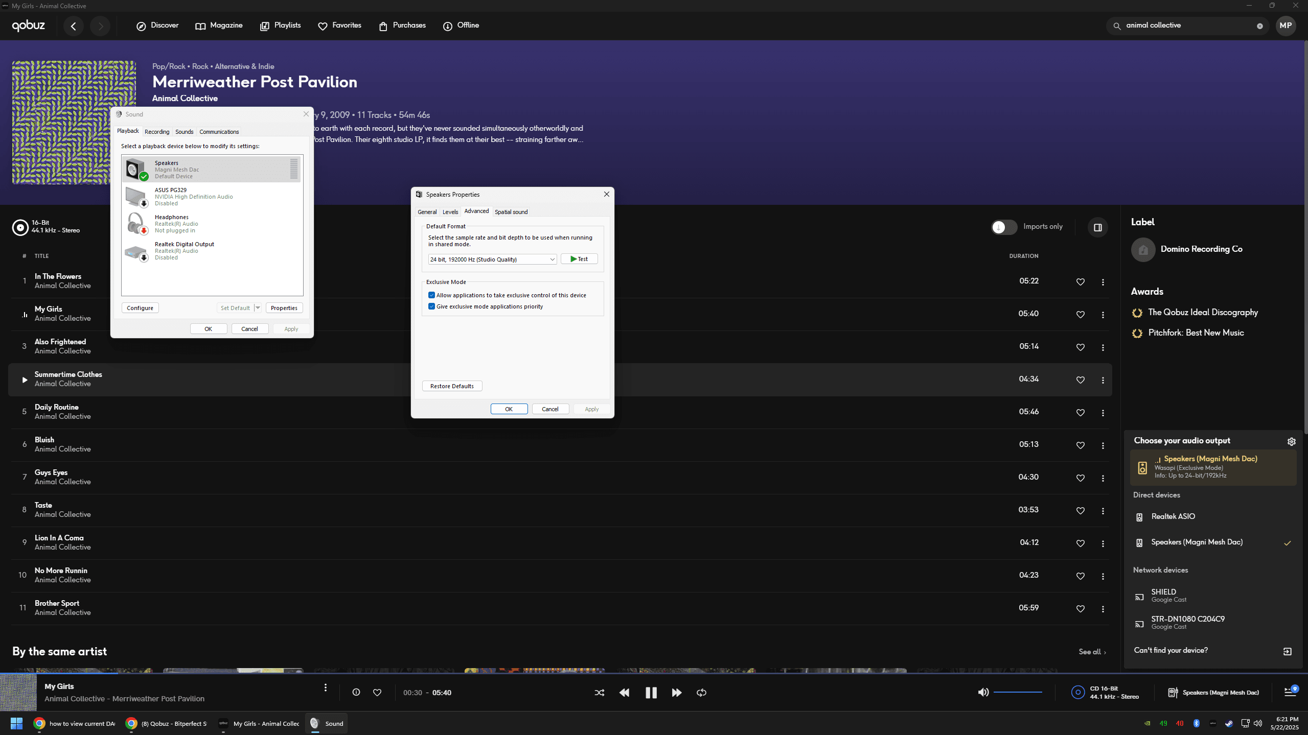Favorite the track In The Flowers
The image size is (1308, 735).
pos(1080,282)
